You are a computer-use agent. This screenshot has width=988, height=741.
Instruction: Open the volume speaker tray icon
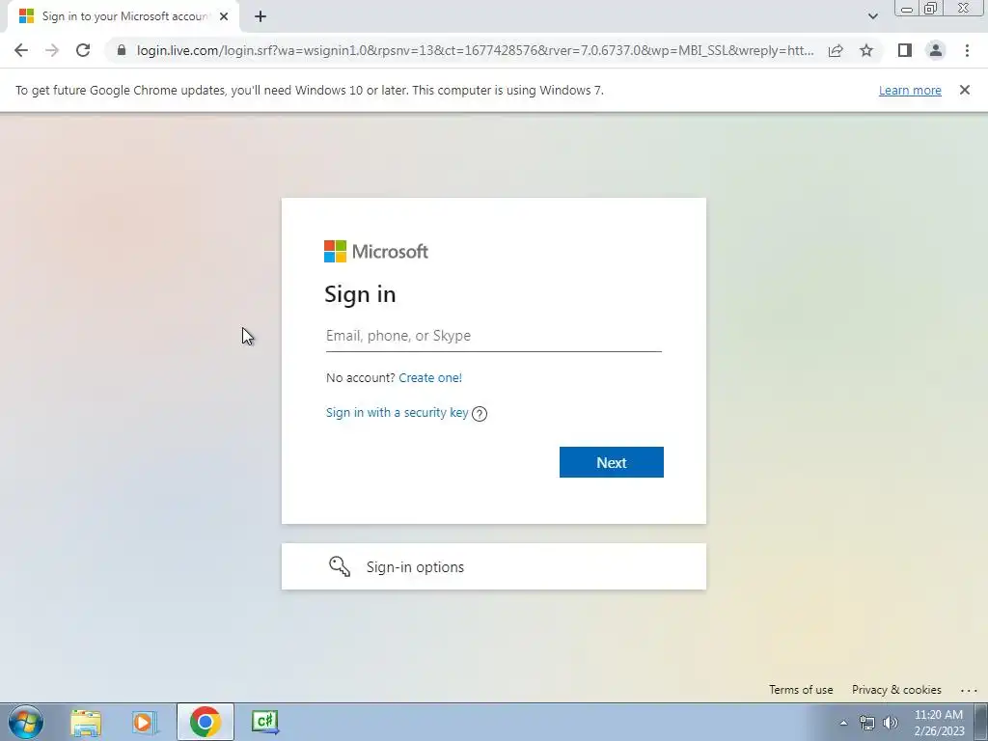891,723
